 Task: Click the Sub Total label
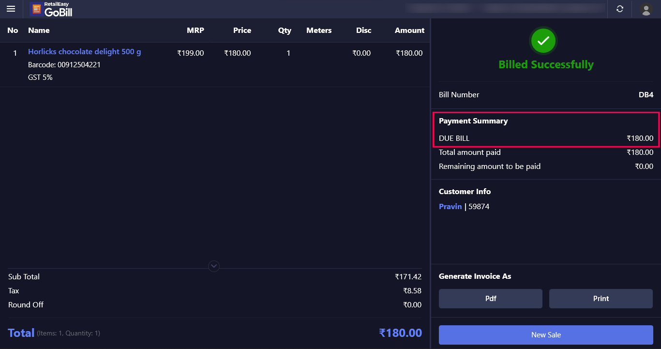point(24,277)
